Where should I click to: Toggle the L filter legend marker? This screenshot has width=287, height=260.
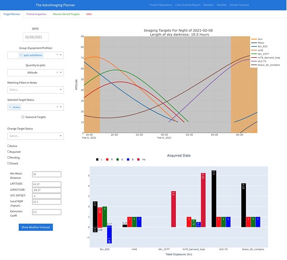[x=97, y=160]
